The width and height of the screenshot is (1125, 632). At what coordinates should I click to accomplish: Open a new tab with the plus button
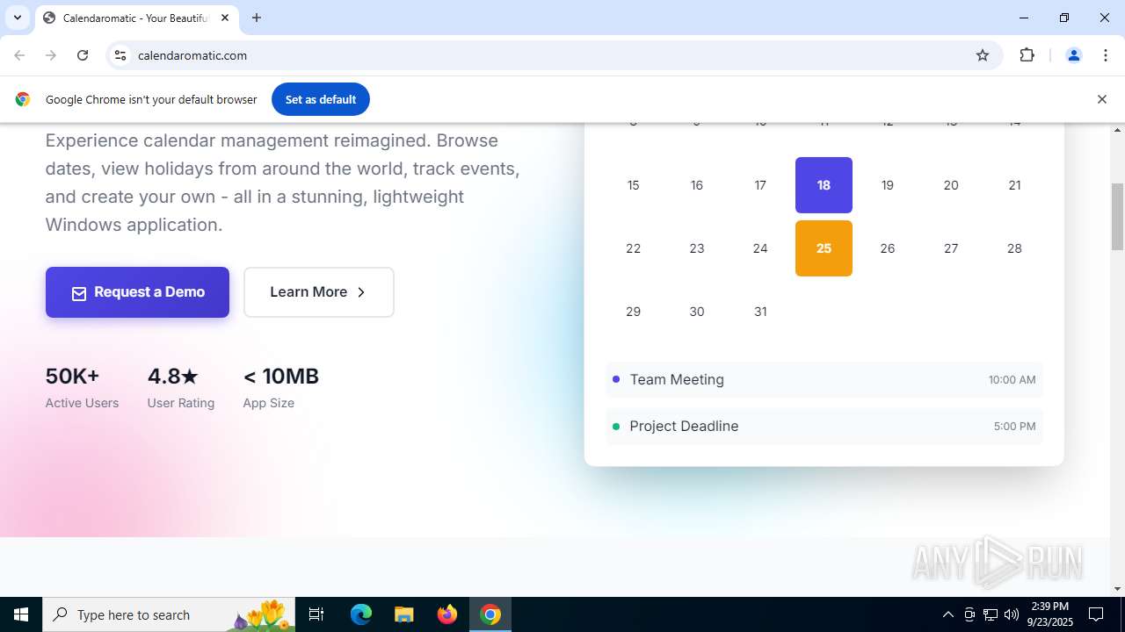coord(257,18)
